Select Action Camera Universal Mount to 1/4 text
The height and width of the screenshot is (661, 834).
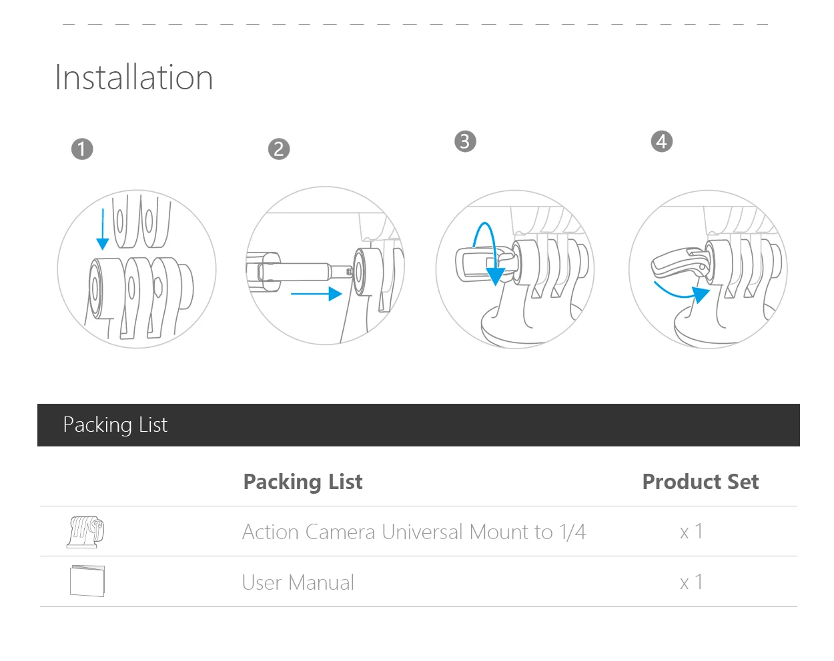click(x=414, y=532)
